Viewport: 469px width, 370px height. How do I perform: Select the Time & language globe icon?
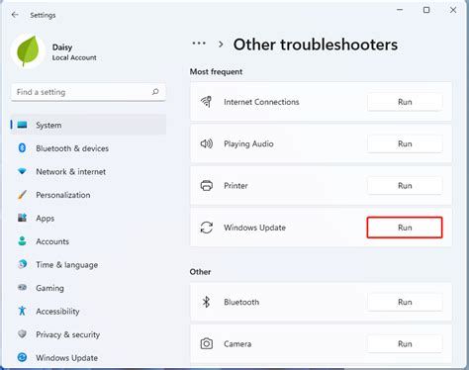tap(22, 264)
